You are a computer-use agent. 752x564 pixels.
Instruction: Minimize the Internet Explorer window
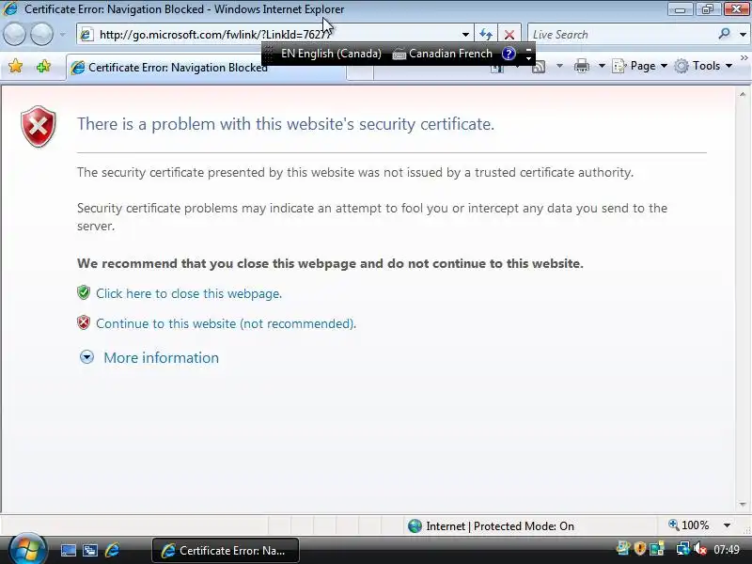[680, 9]
